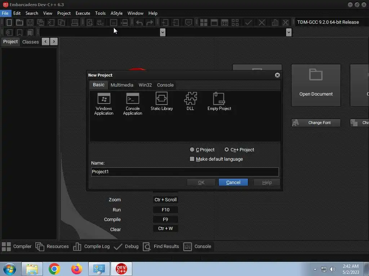Open the second toolbar combo box dropdown
The height and width of the screenshot is (276, 369).
[289, 32]
